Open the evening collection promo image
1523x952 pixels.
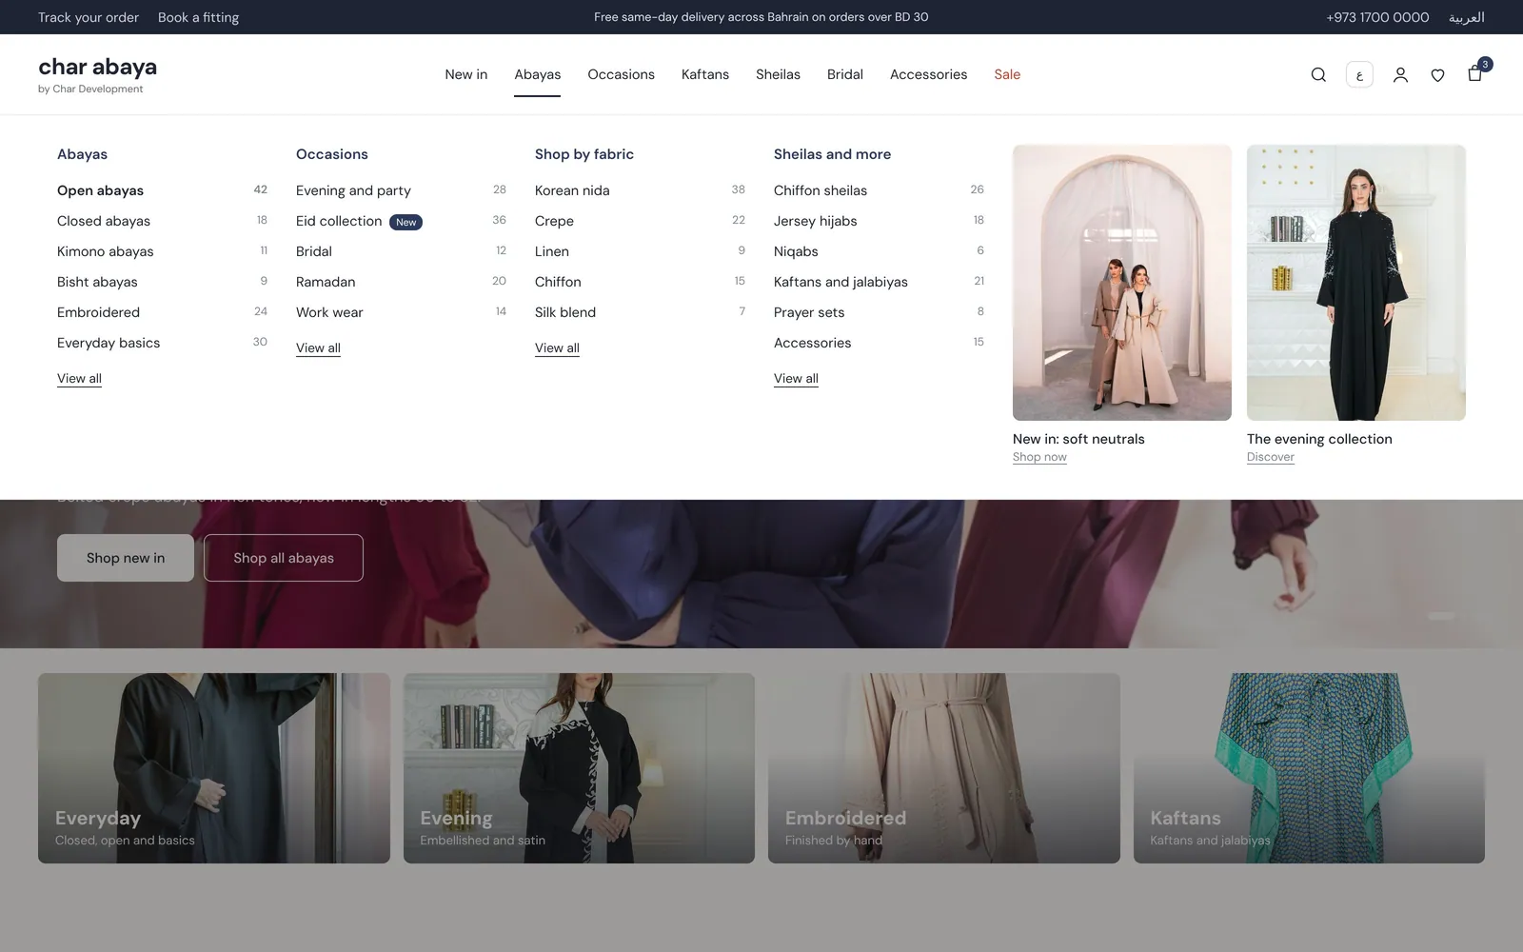click(1356, 283)
